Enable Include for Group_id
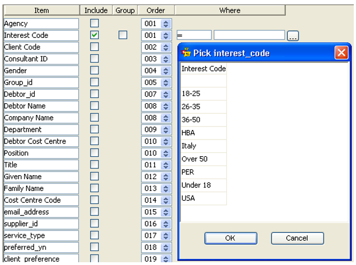Image resolution: width=356 pixels, height=265 pixels. [94, 82]
